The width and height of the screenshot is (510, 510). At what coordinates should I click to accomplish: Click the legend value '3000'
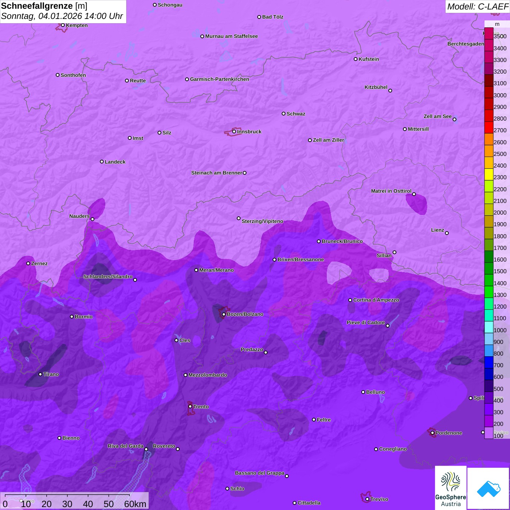(500, 95)
